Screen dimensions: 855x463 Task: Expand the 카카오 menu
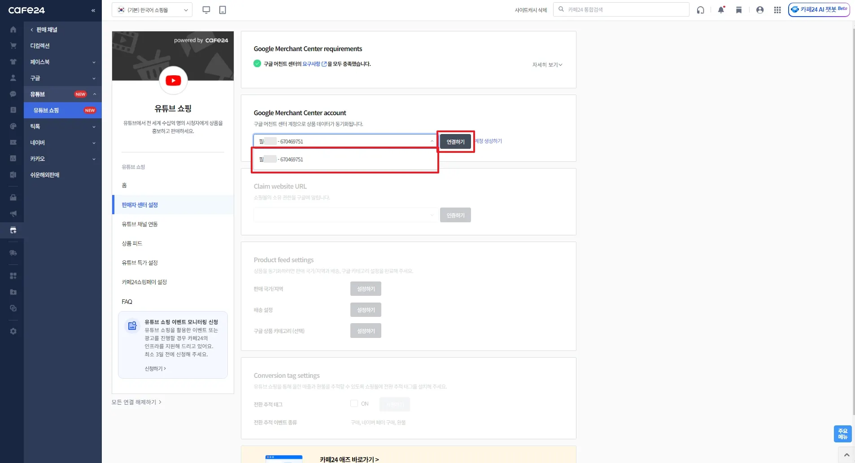click(x=63, y=159)
